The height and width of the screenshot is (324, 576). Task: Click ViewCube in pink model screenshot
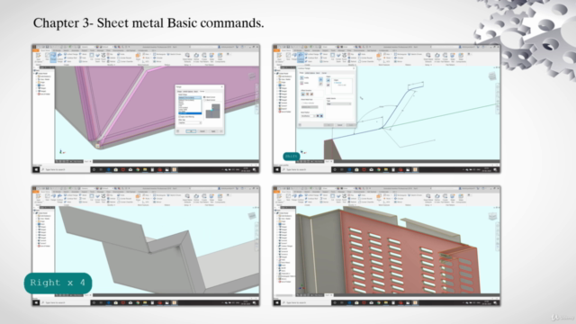tap(252, 76)
